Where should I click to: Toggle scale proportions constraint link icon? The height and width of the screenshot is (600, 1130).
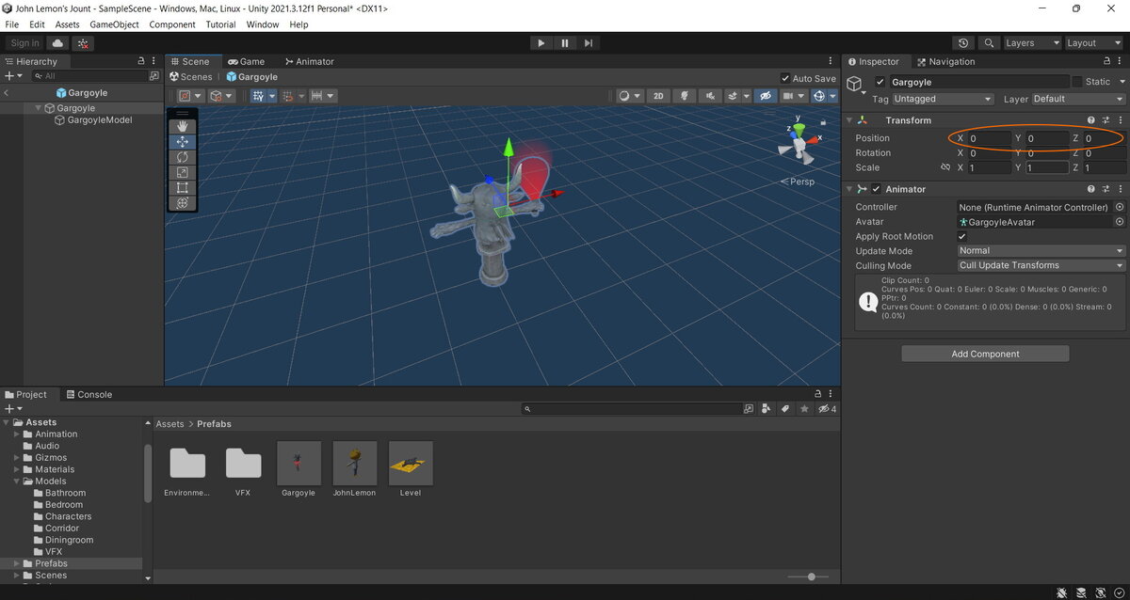944,167
